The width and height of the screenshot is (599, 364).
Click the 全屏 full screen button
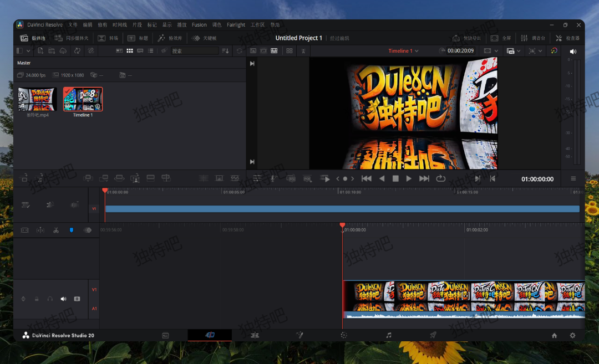point(501,38)
